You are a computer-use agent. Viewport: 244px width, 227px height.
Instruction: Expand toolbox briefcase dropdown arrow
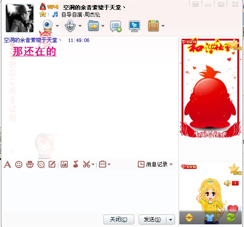(x=109, y=164)
